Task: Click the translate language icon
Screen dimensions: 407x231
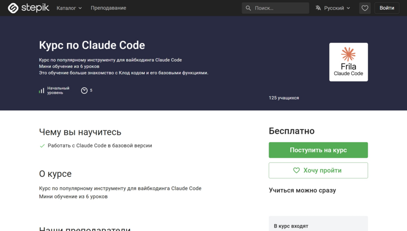Action: point(318,8)
